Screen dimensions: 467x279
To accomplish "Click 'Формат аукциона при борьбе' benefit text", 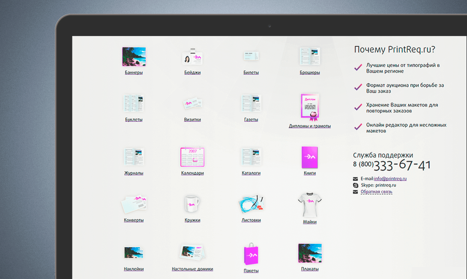I will (405, 88).
